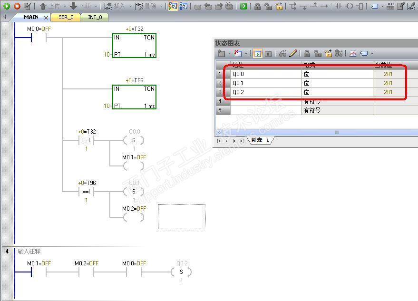Click the 输入注释 network comment field
The width and height of the screenshot is (418, 301).
tap(29, 251)
